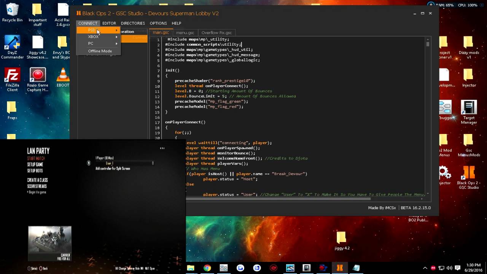Launch DayZ Commander desktop shortcut
The height and width of the screenshot is (274, 487).
[x=12, y=48]
